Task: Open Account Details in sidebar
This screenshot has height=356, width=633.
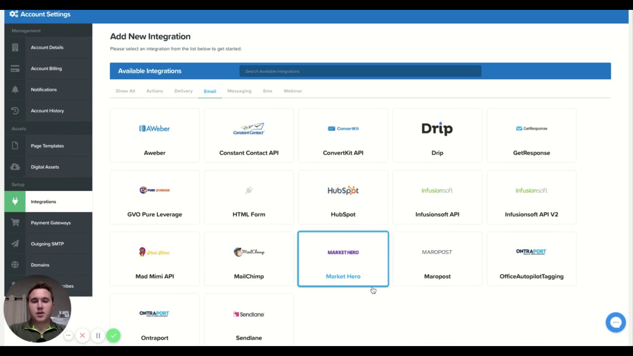Action: click(x=48, y=47)
